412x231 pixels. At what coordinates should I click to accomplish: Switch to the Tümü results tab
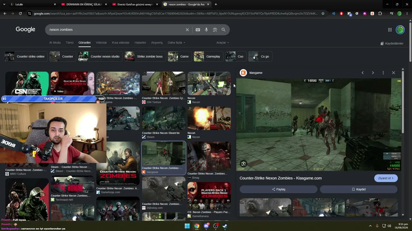coord(70,43)
